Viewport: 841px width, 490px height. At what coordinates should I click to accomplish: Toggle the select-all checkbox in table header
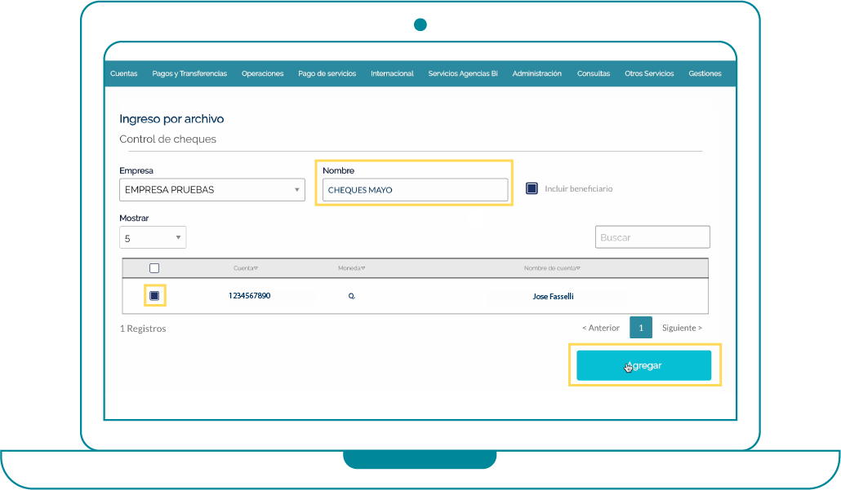point(154,268)
